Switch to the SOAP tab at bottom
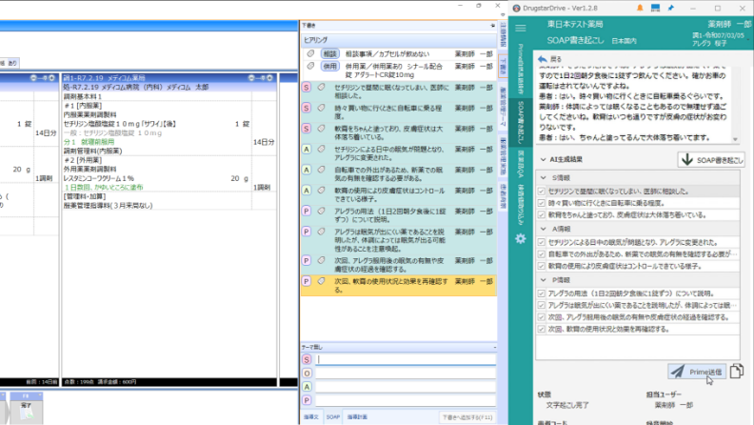This screenshot has height=425, width=754. point(333,416)
